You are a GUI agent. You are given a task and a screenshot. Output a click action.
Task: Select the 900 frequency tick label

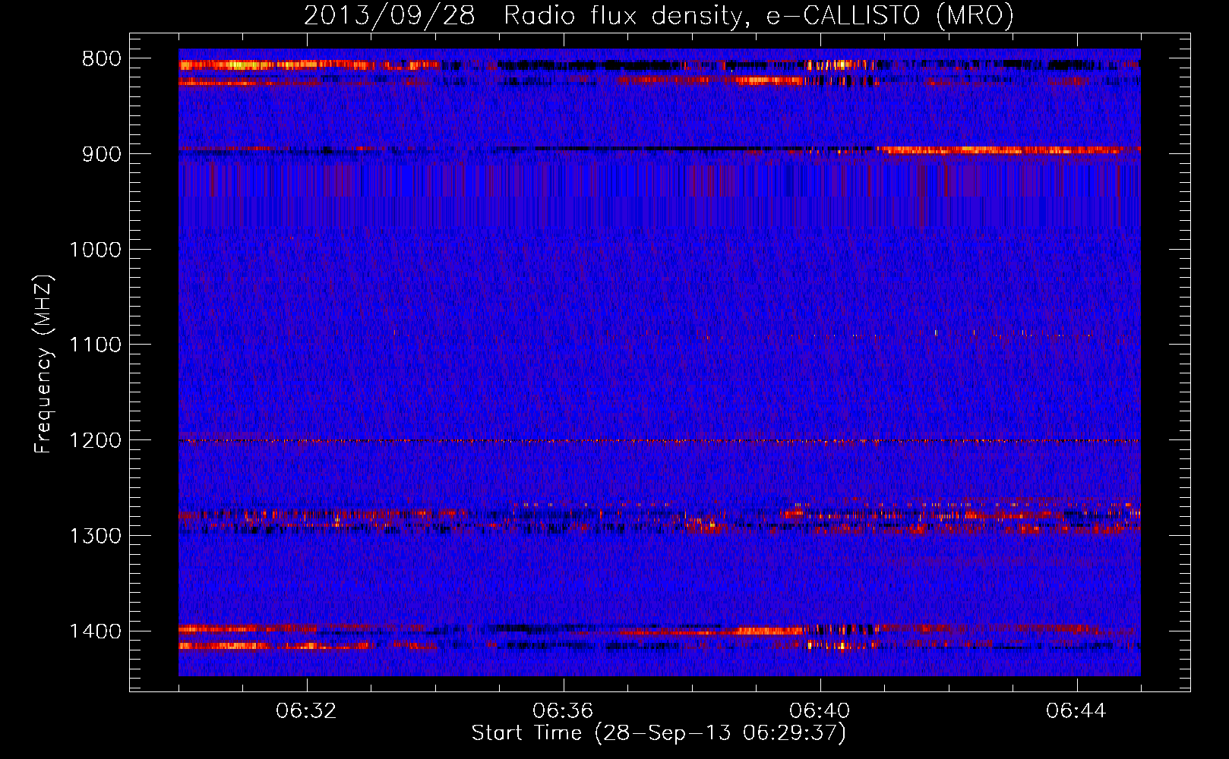pos(101,154)
